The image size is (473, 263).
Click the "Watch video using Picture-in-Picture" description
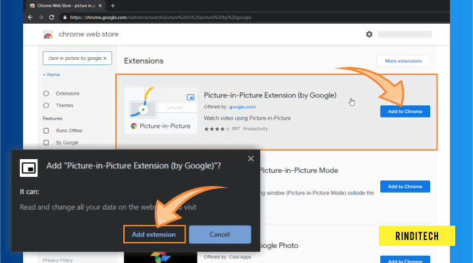[x=247, y=118]
